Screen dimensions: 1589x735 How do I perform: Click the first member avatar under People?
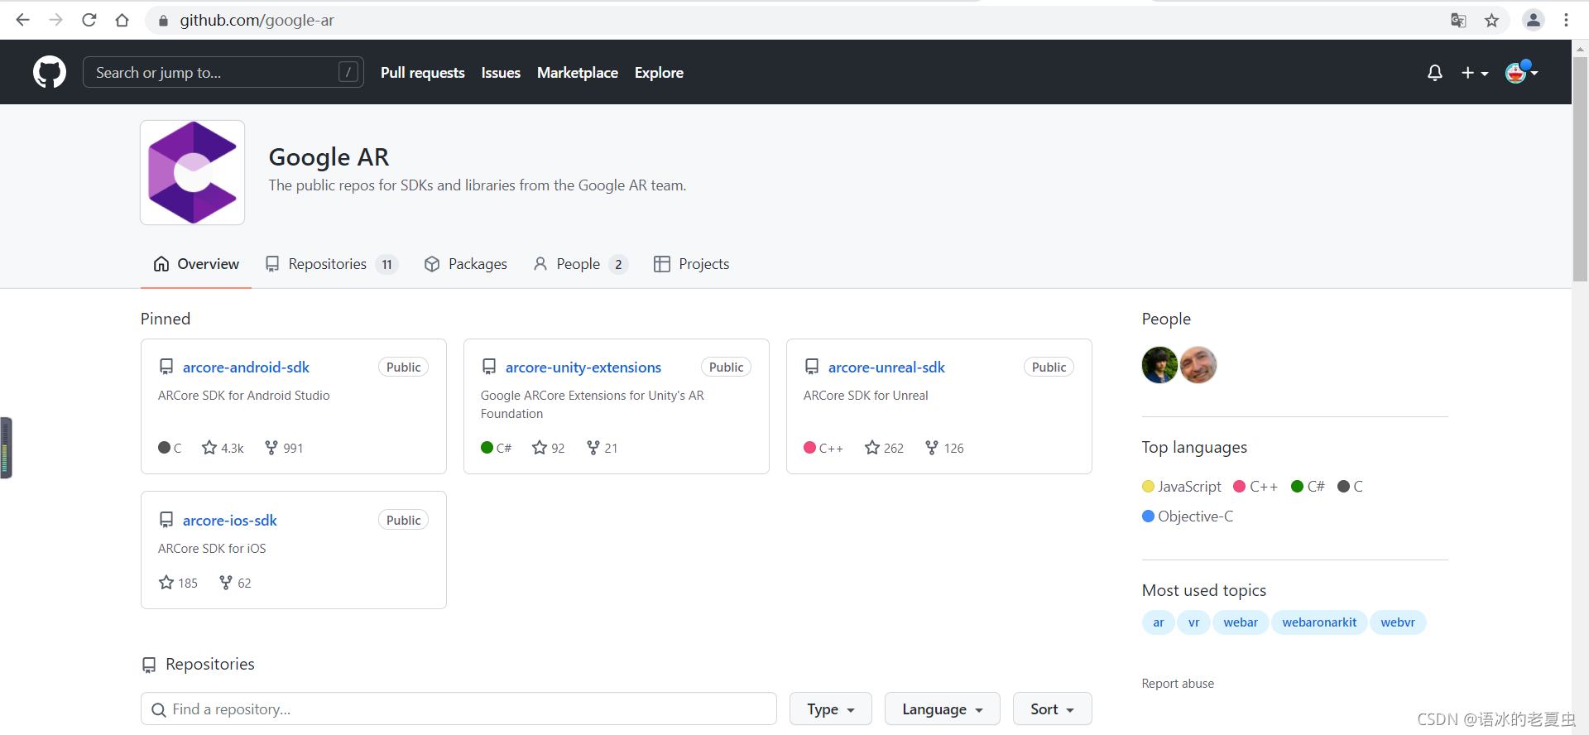(1159, 365)
